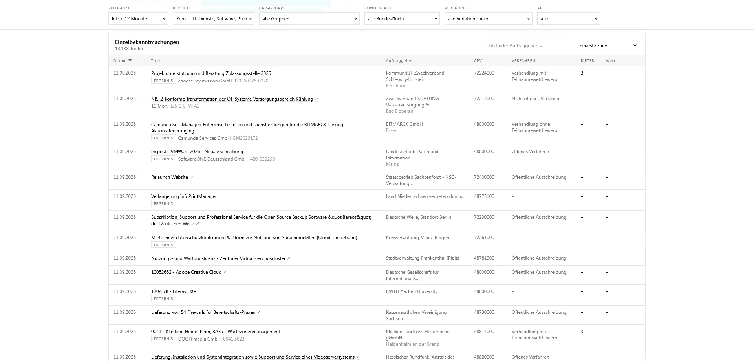Viewport: 754px width, 361px height.
Task: Sort by the Wert column header
Action: pyautogui.click(x=611, y=60)
